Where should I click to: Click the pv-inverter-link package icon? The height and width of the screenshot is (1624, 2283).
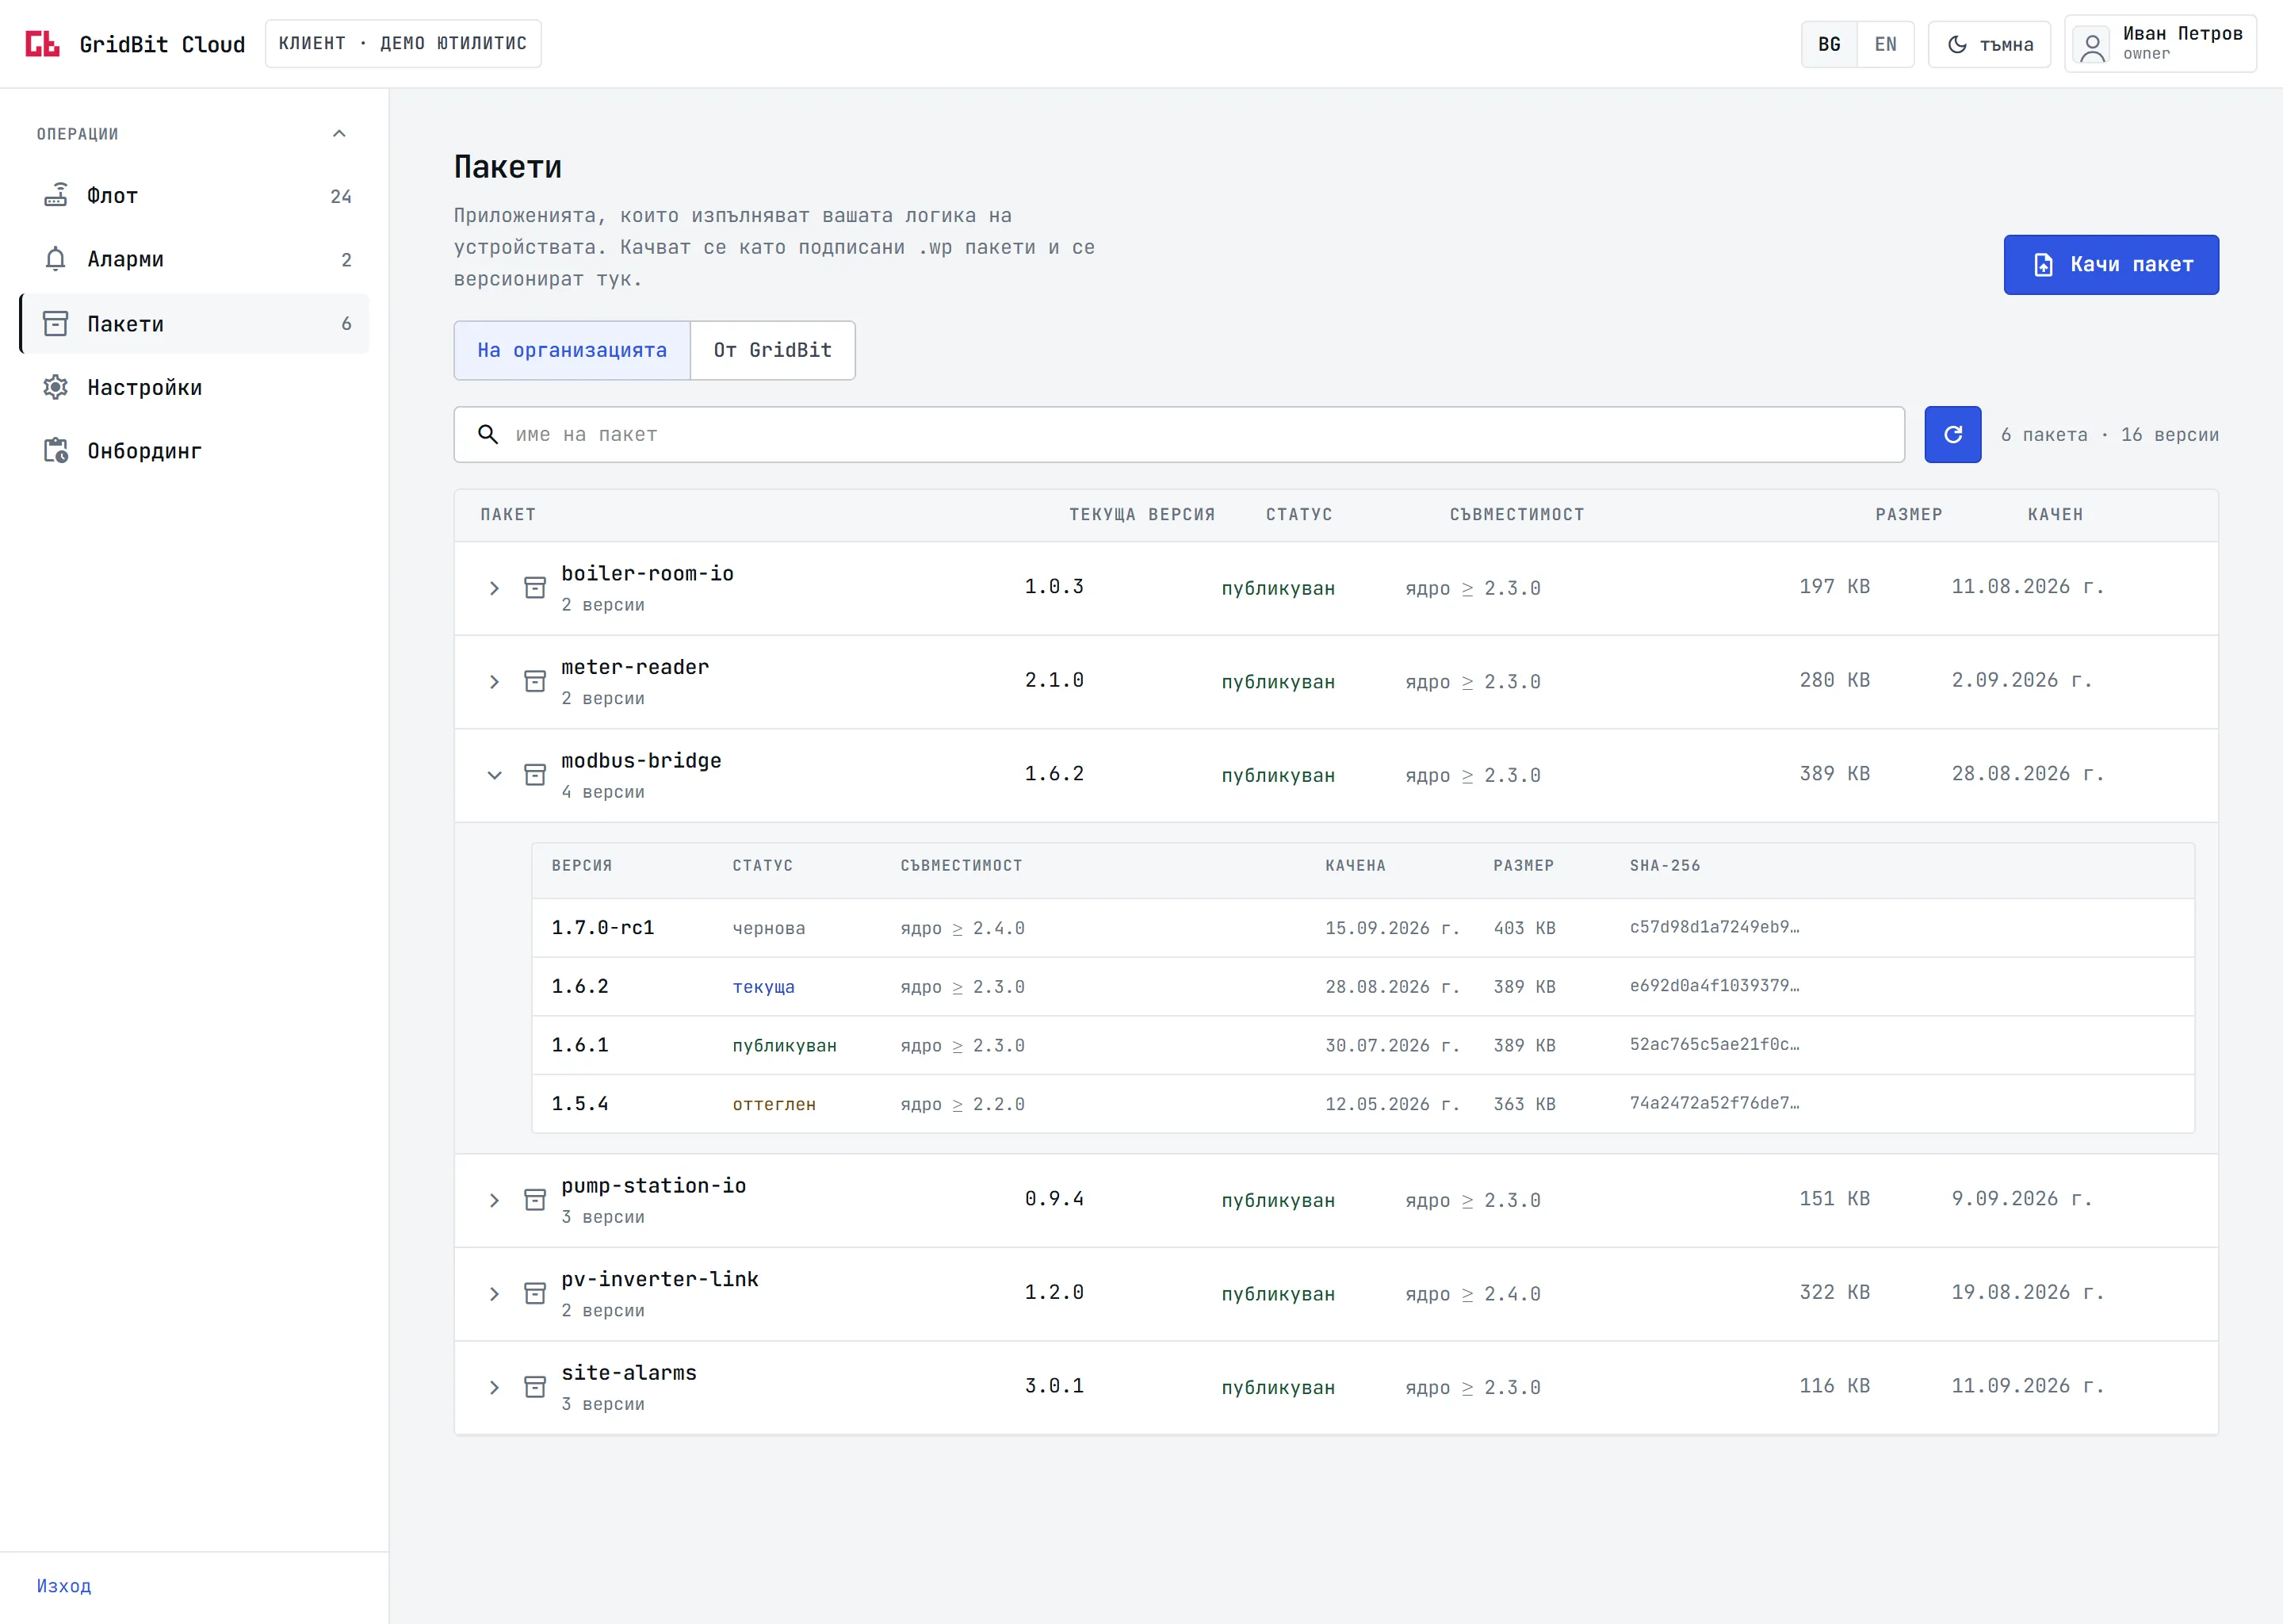535,1294
